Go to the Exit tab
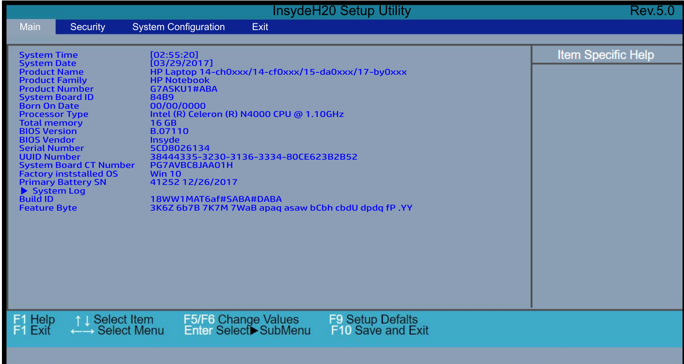Image resolution: width=684 pixels, height=364 pixels. coord(260,27)
